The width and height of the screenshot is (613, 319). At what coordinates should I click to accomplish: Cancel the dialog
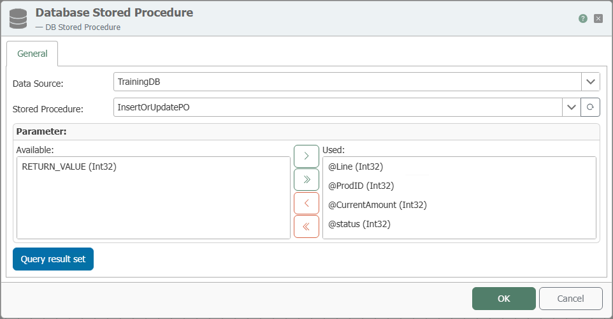(571, 299)
